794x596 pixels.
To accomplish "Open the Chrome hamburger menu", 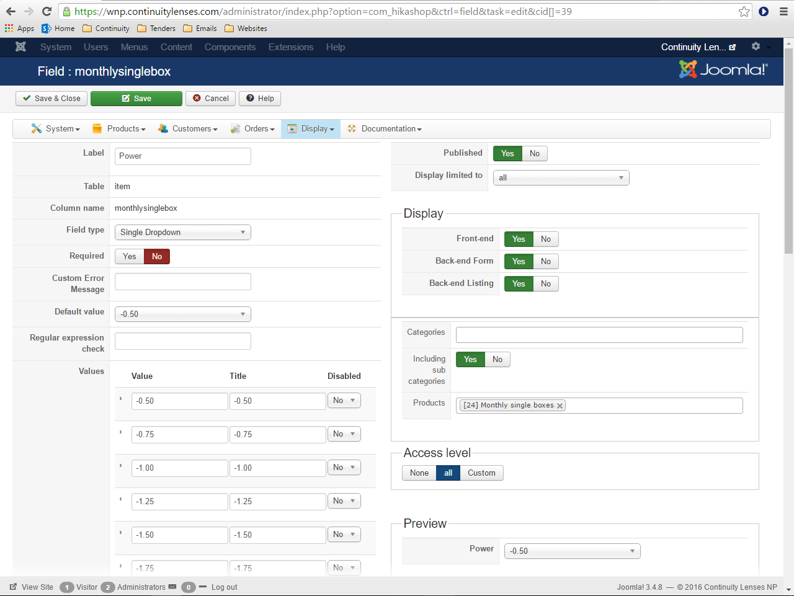I will (x=783, y=11).
